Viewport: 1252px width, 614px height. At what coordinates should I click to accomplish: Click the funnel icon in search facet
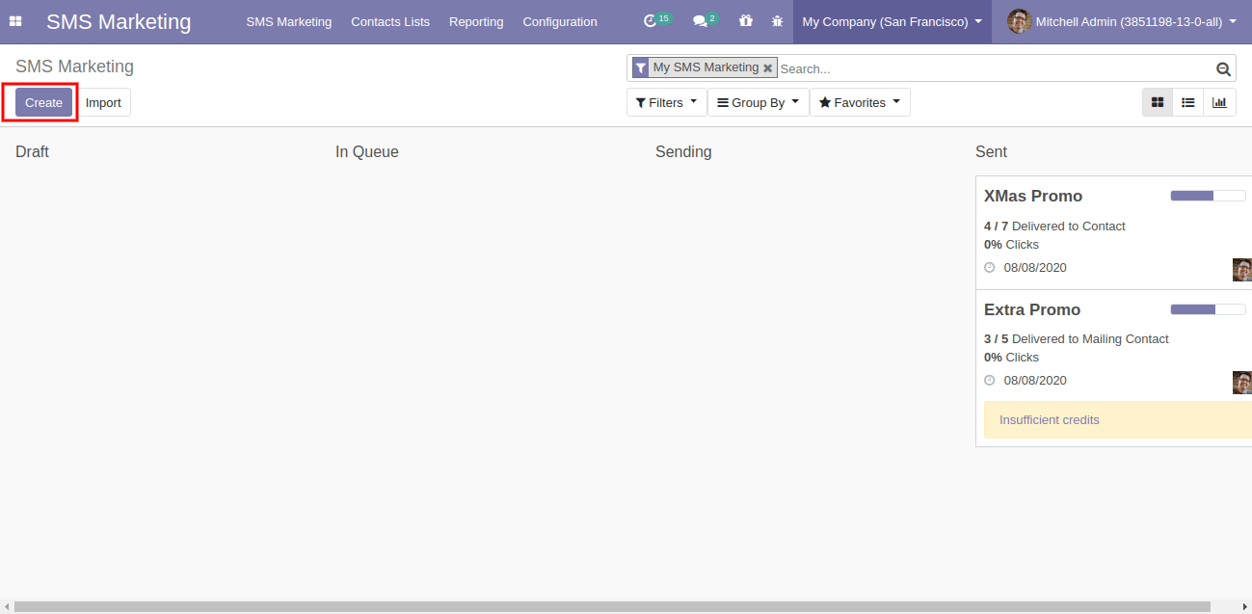[641, 68]
